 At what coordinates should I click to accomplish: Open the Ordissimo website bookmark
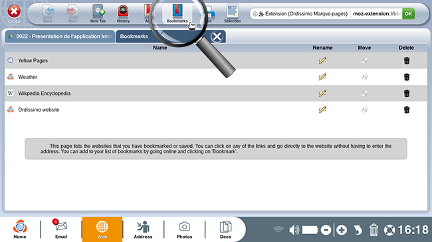pyautogui.click(x=39, y=109)
